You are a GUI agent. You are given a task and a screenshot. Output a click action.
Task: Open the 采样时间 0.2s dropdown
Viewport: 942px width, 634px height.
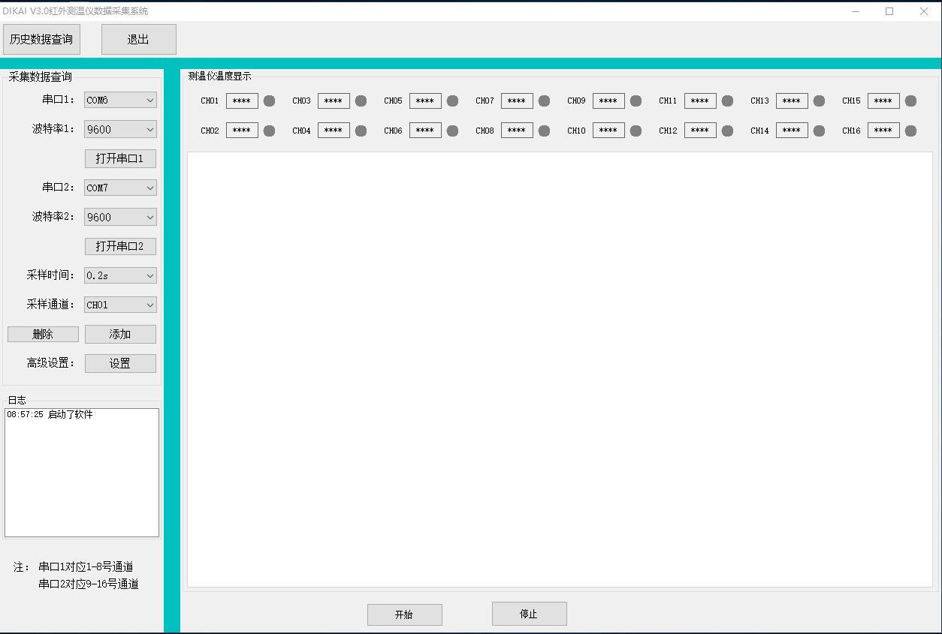120,275
